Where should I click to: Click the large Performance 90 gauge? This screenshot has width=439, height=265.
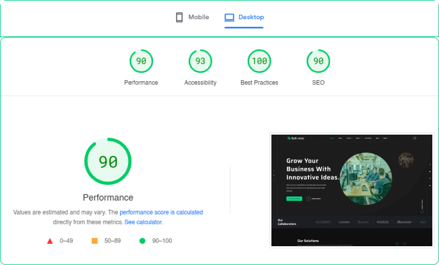click(x=108, y=162)
